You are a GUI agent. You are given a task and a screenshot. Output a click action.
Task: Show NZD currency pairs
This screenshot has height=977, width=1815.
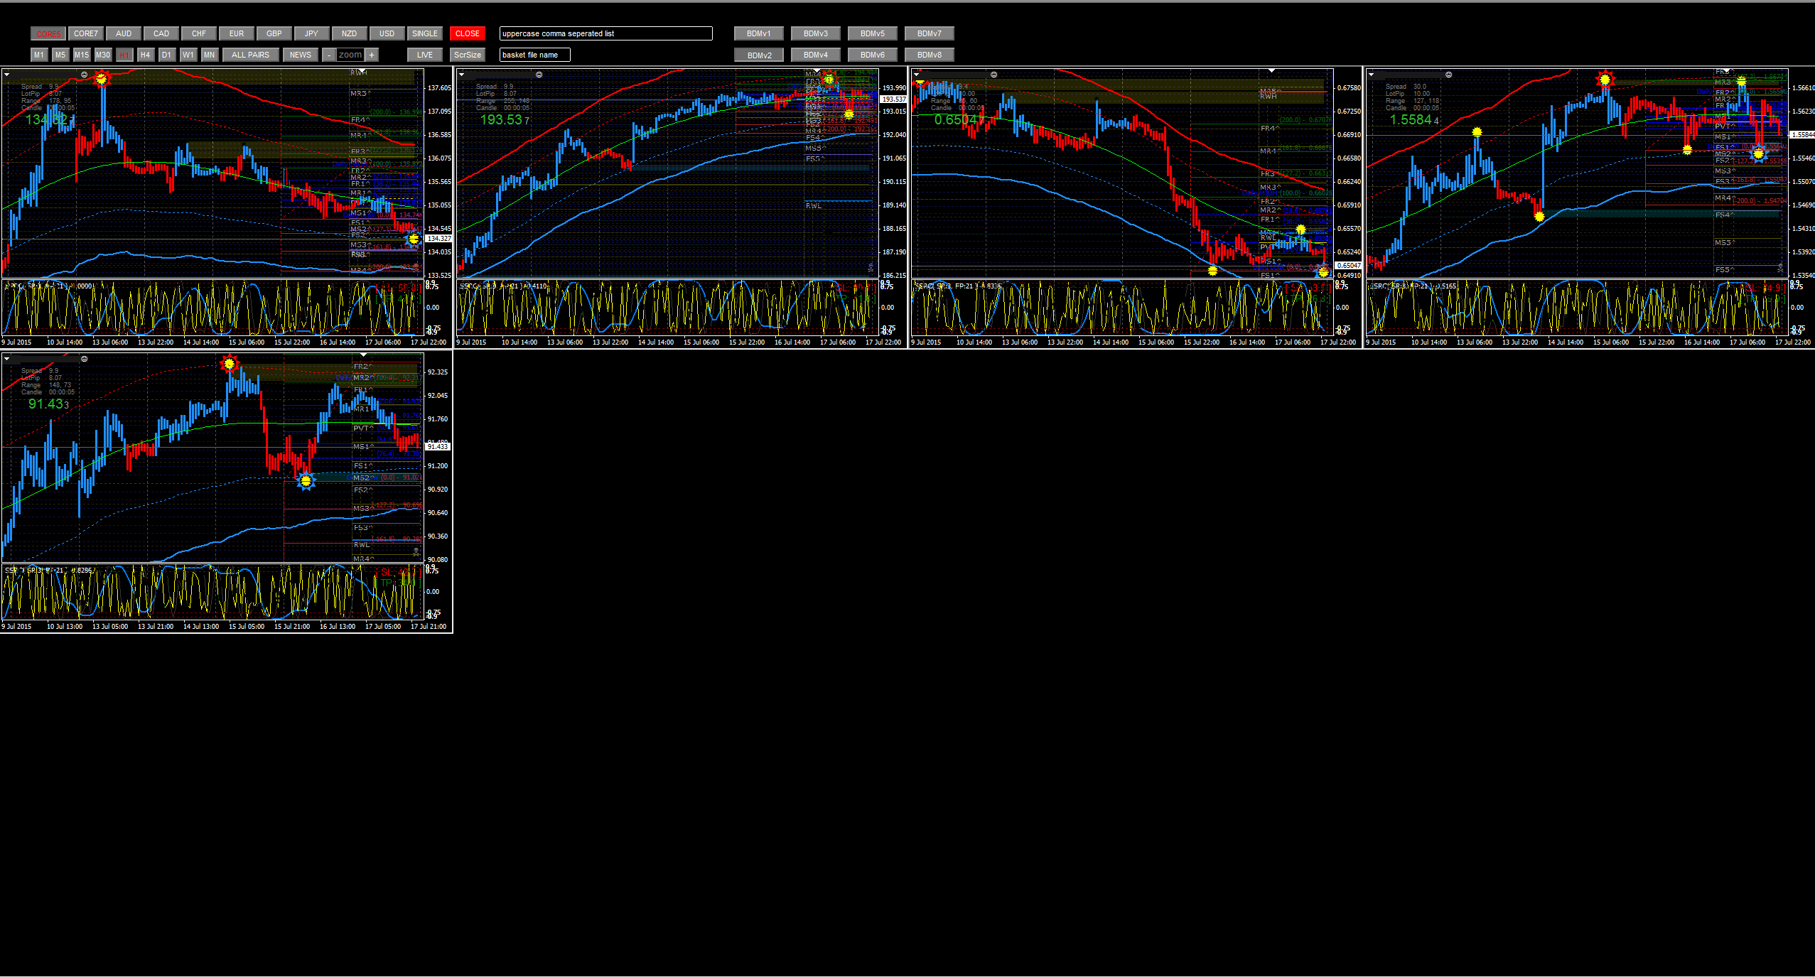[x=350, y=33]
